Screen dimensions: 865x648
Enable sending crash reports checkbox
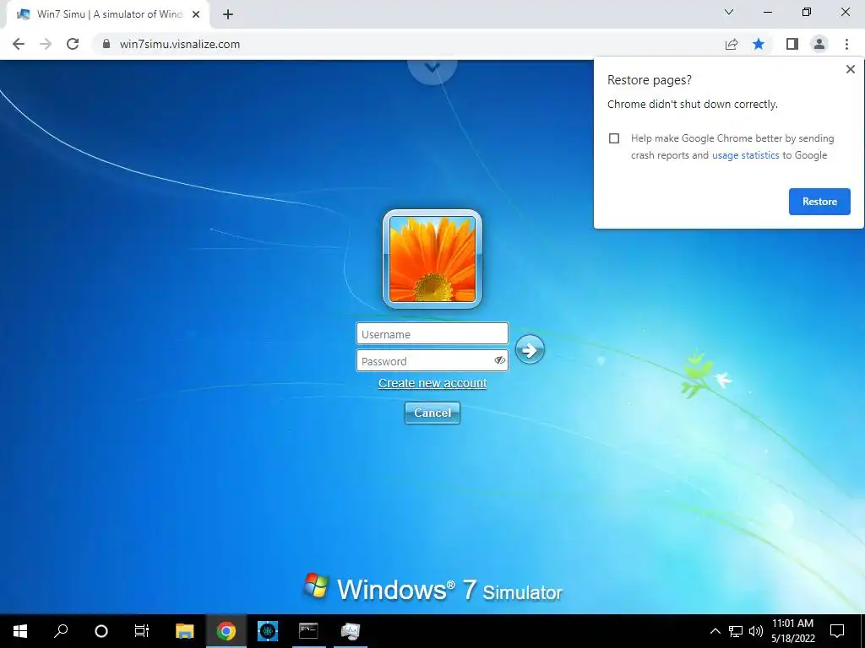[x=614, y=138]
